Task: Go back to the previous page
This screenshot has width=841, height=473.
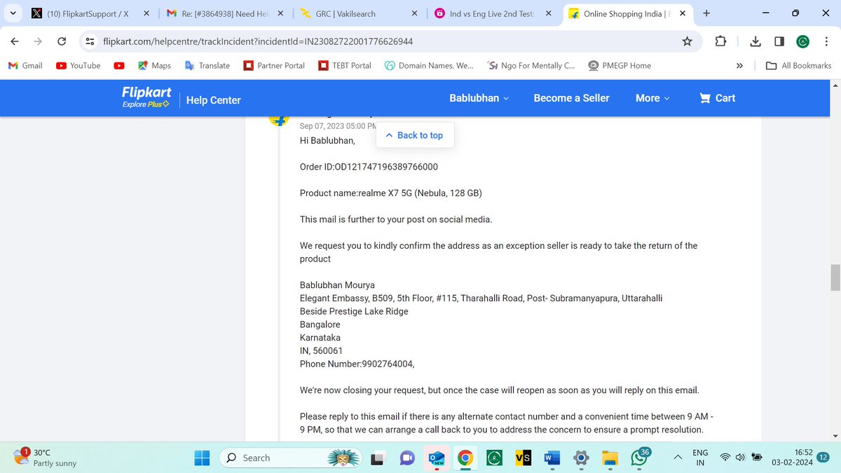Action: pos(15,41)
